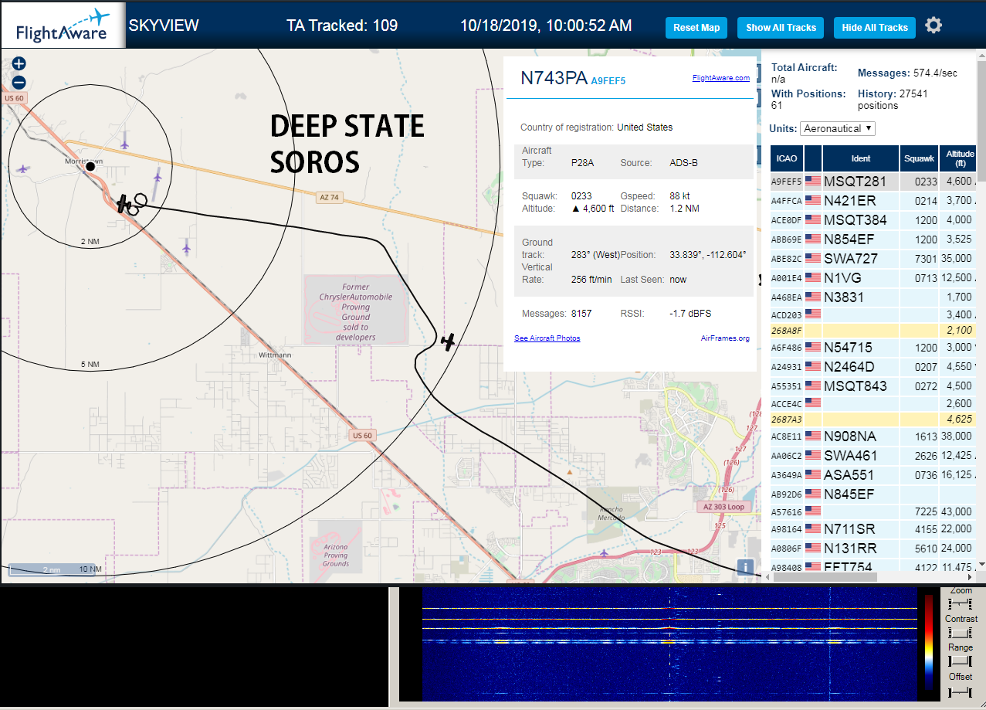Select the N3831 aircraft row
This screenshot has width=986, height=710.
click(873, 297)
